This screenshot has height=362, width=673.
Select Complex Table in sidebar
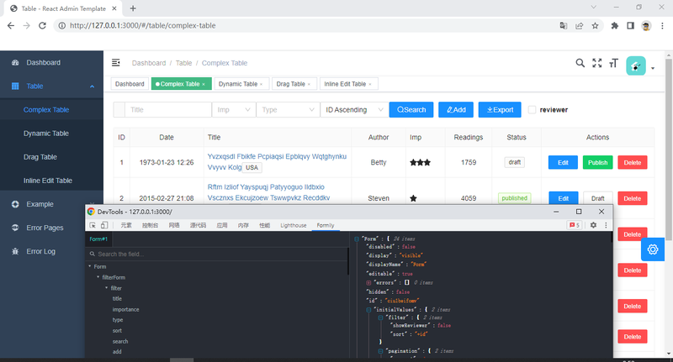(x=46, y=110)
